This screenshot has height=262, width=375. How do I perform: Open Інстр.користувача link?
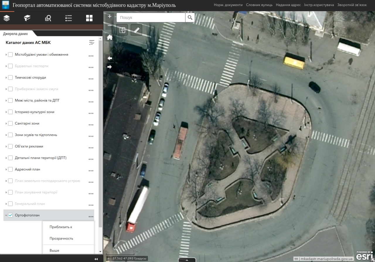(319, 5)
